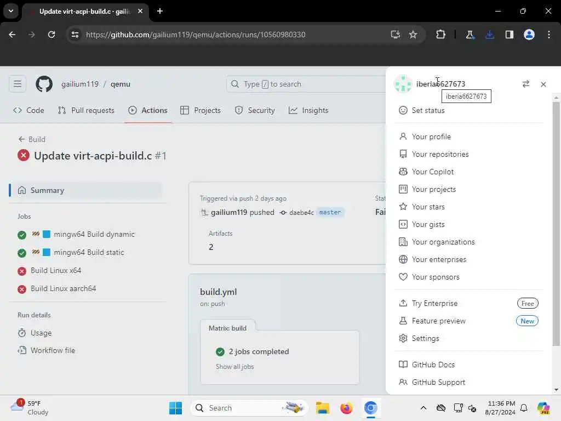
Task: Click Show all jobs in matrix
Action: click(x=234, y=367)
